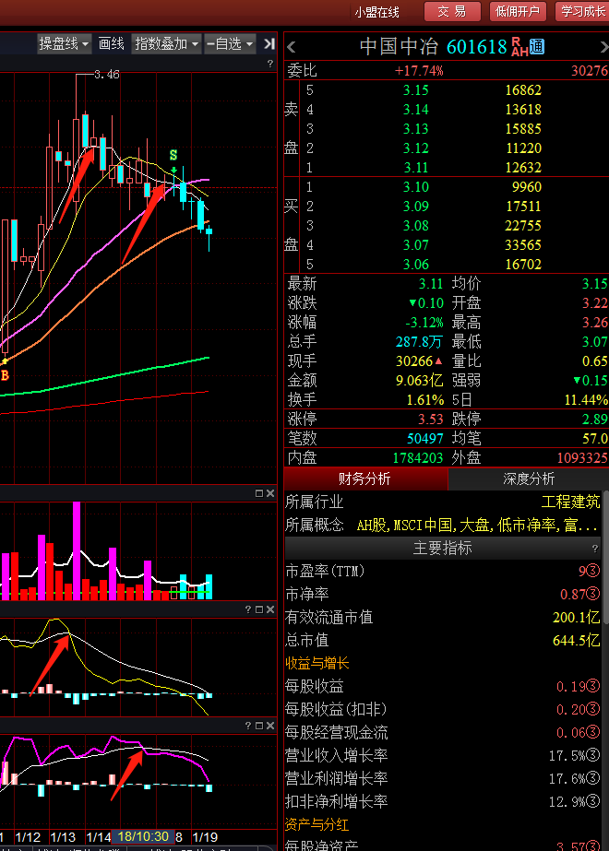Click the red R margin-trading badge
Image resolution: width=609 pixels, height=851 pixels.
tap(516, 41)
